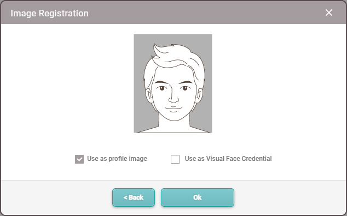
Task: Tick the empty box next to Visual Face Credential
Action: 175,159
